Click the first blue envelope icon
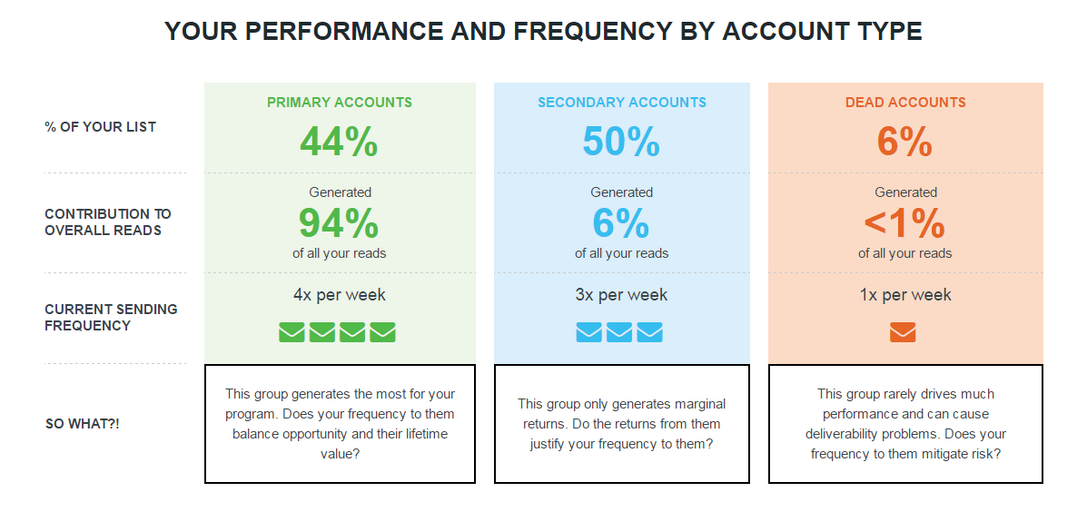This screenshot has width=1087, height=512. (x=588, y=333)
